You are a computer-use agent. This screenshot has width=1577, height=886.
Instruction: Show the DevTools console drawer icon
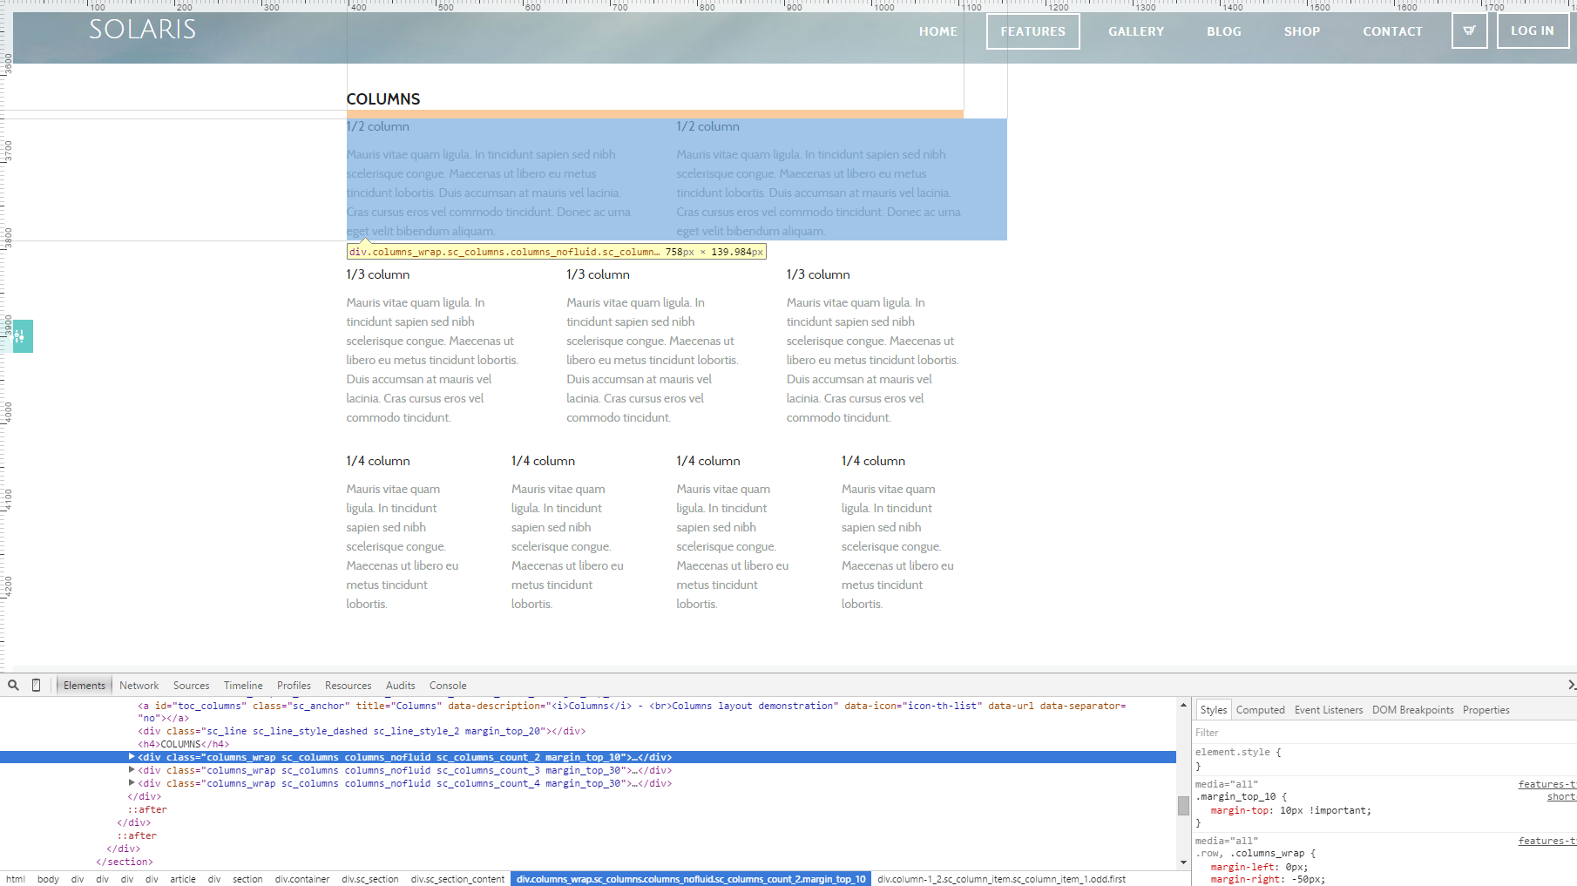pyautogui.click(x=1570, y=686)
